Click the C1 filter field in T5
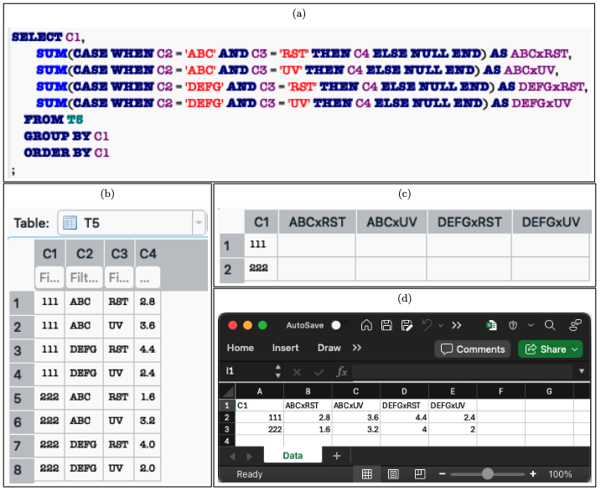601x491 pixels. [49, 277]
